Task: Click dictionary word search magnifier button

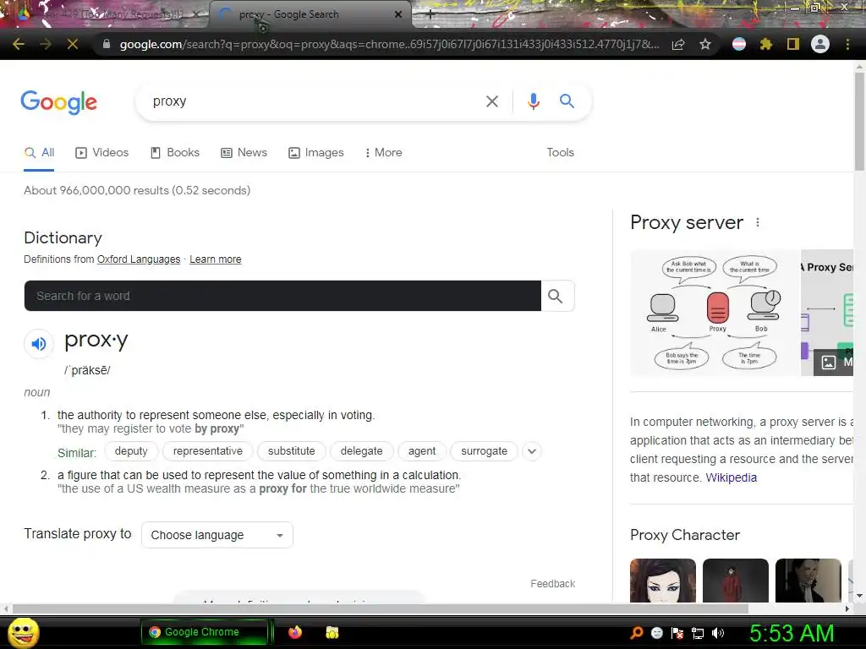Action: (556, 296)
